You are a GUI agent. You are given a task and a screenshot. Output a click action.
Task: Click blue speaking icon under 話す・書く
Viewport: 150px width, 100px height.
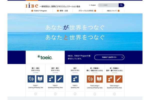pos(51,79)
